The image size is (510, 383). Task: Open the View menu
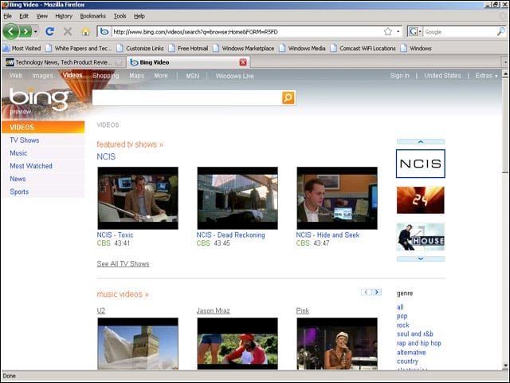pyautogui.click(x=41, y=16)
